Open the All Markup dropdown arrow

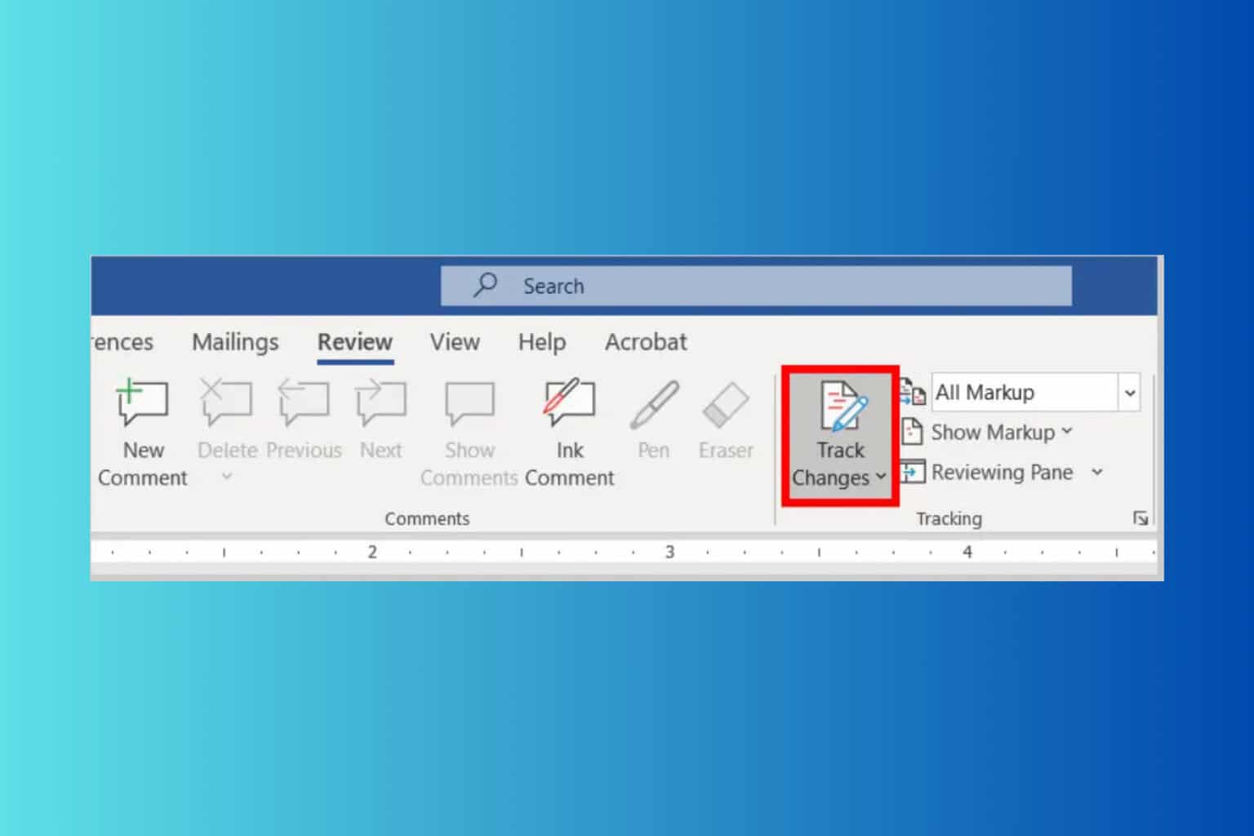1129,393
